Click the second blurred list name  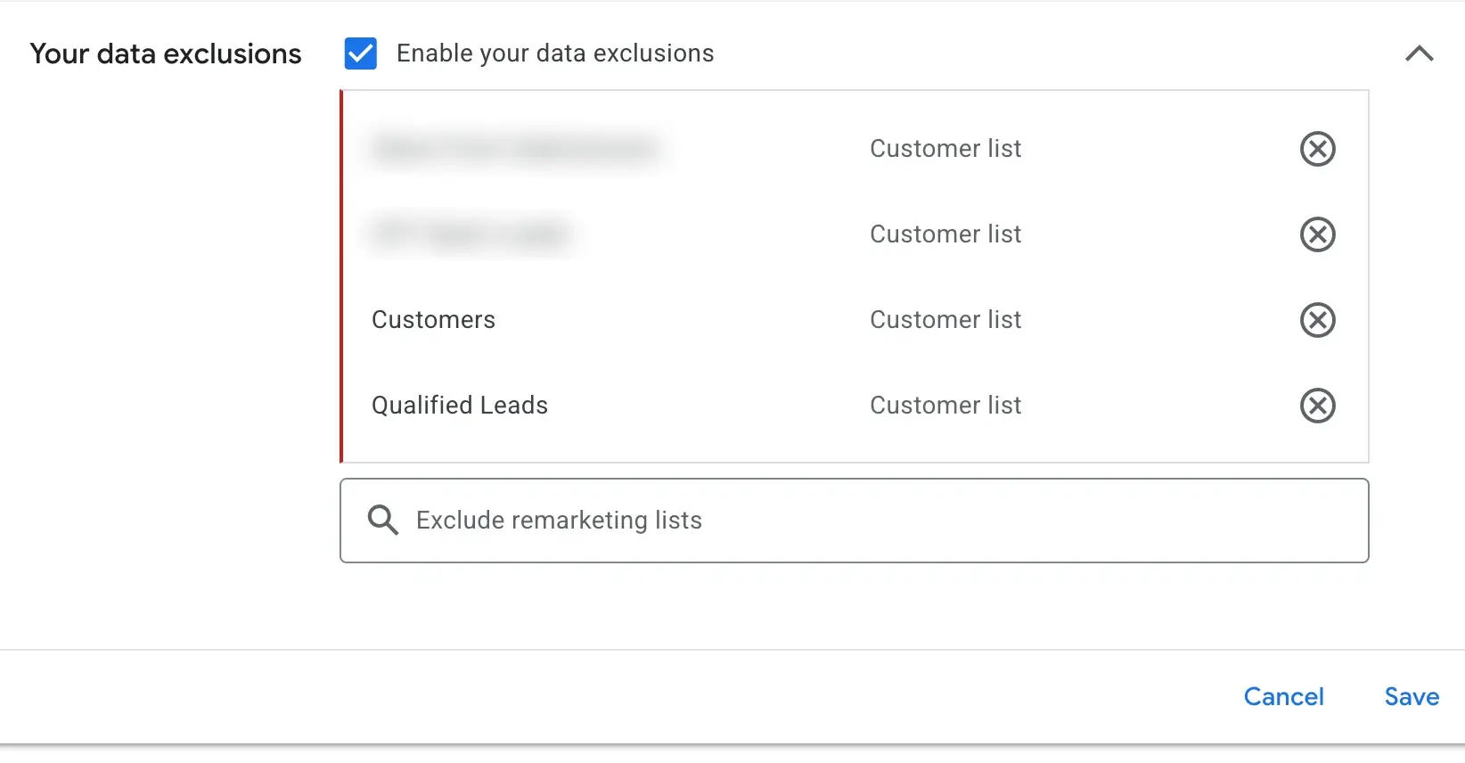pos(470,234)
